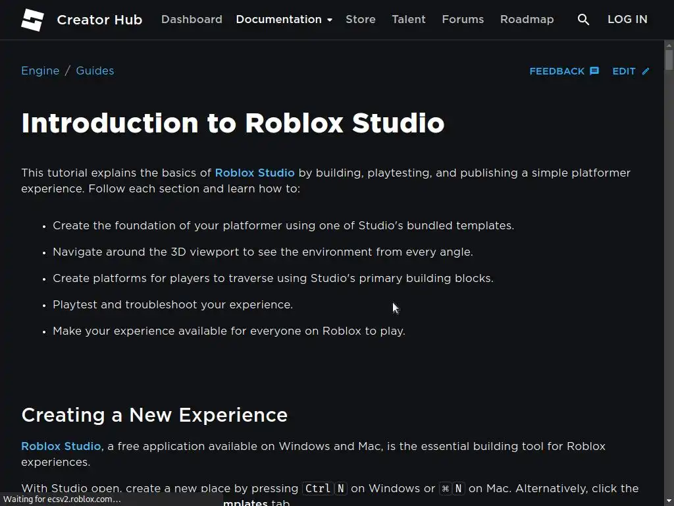Open the Roadmap nav item
This screenshot has height=506, width=674.
coord(527,19)
